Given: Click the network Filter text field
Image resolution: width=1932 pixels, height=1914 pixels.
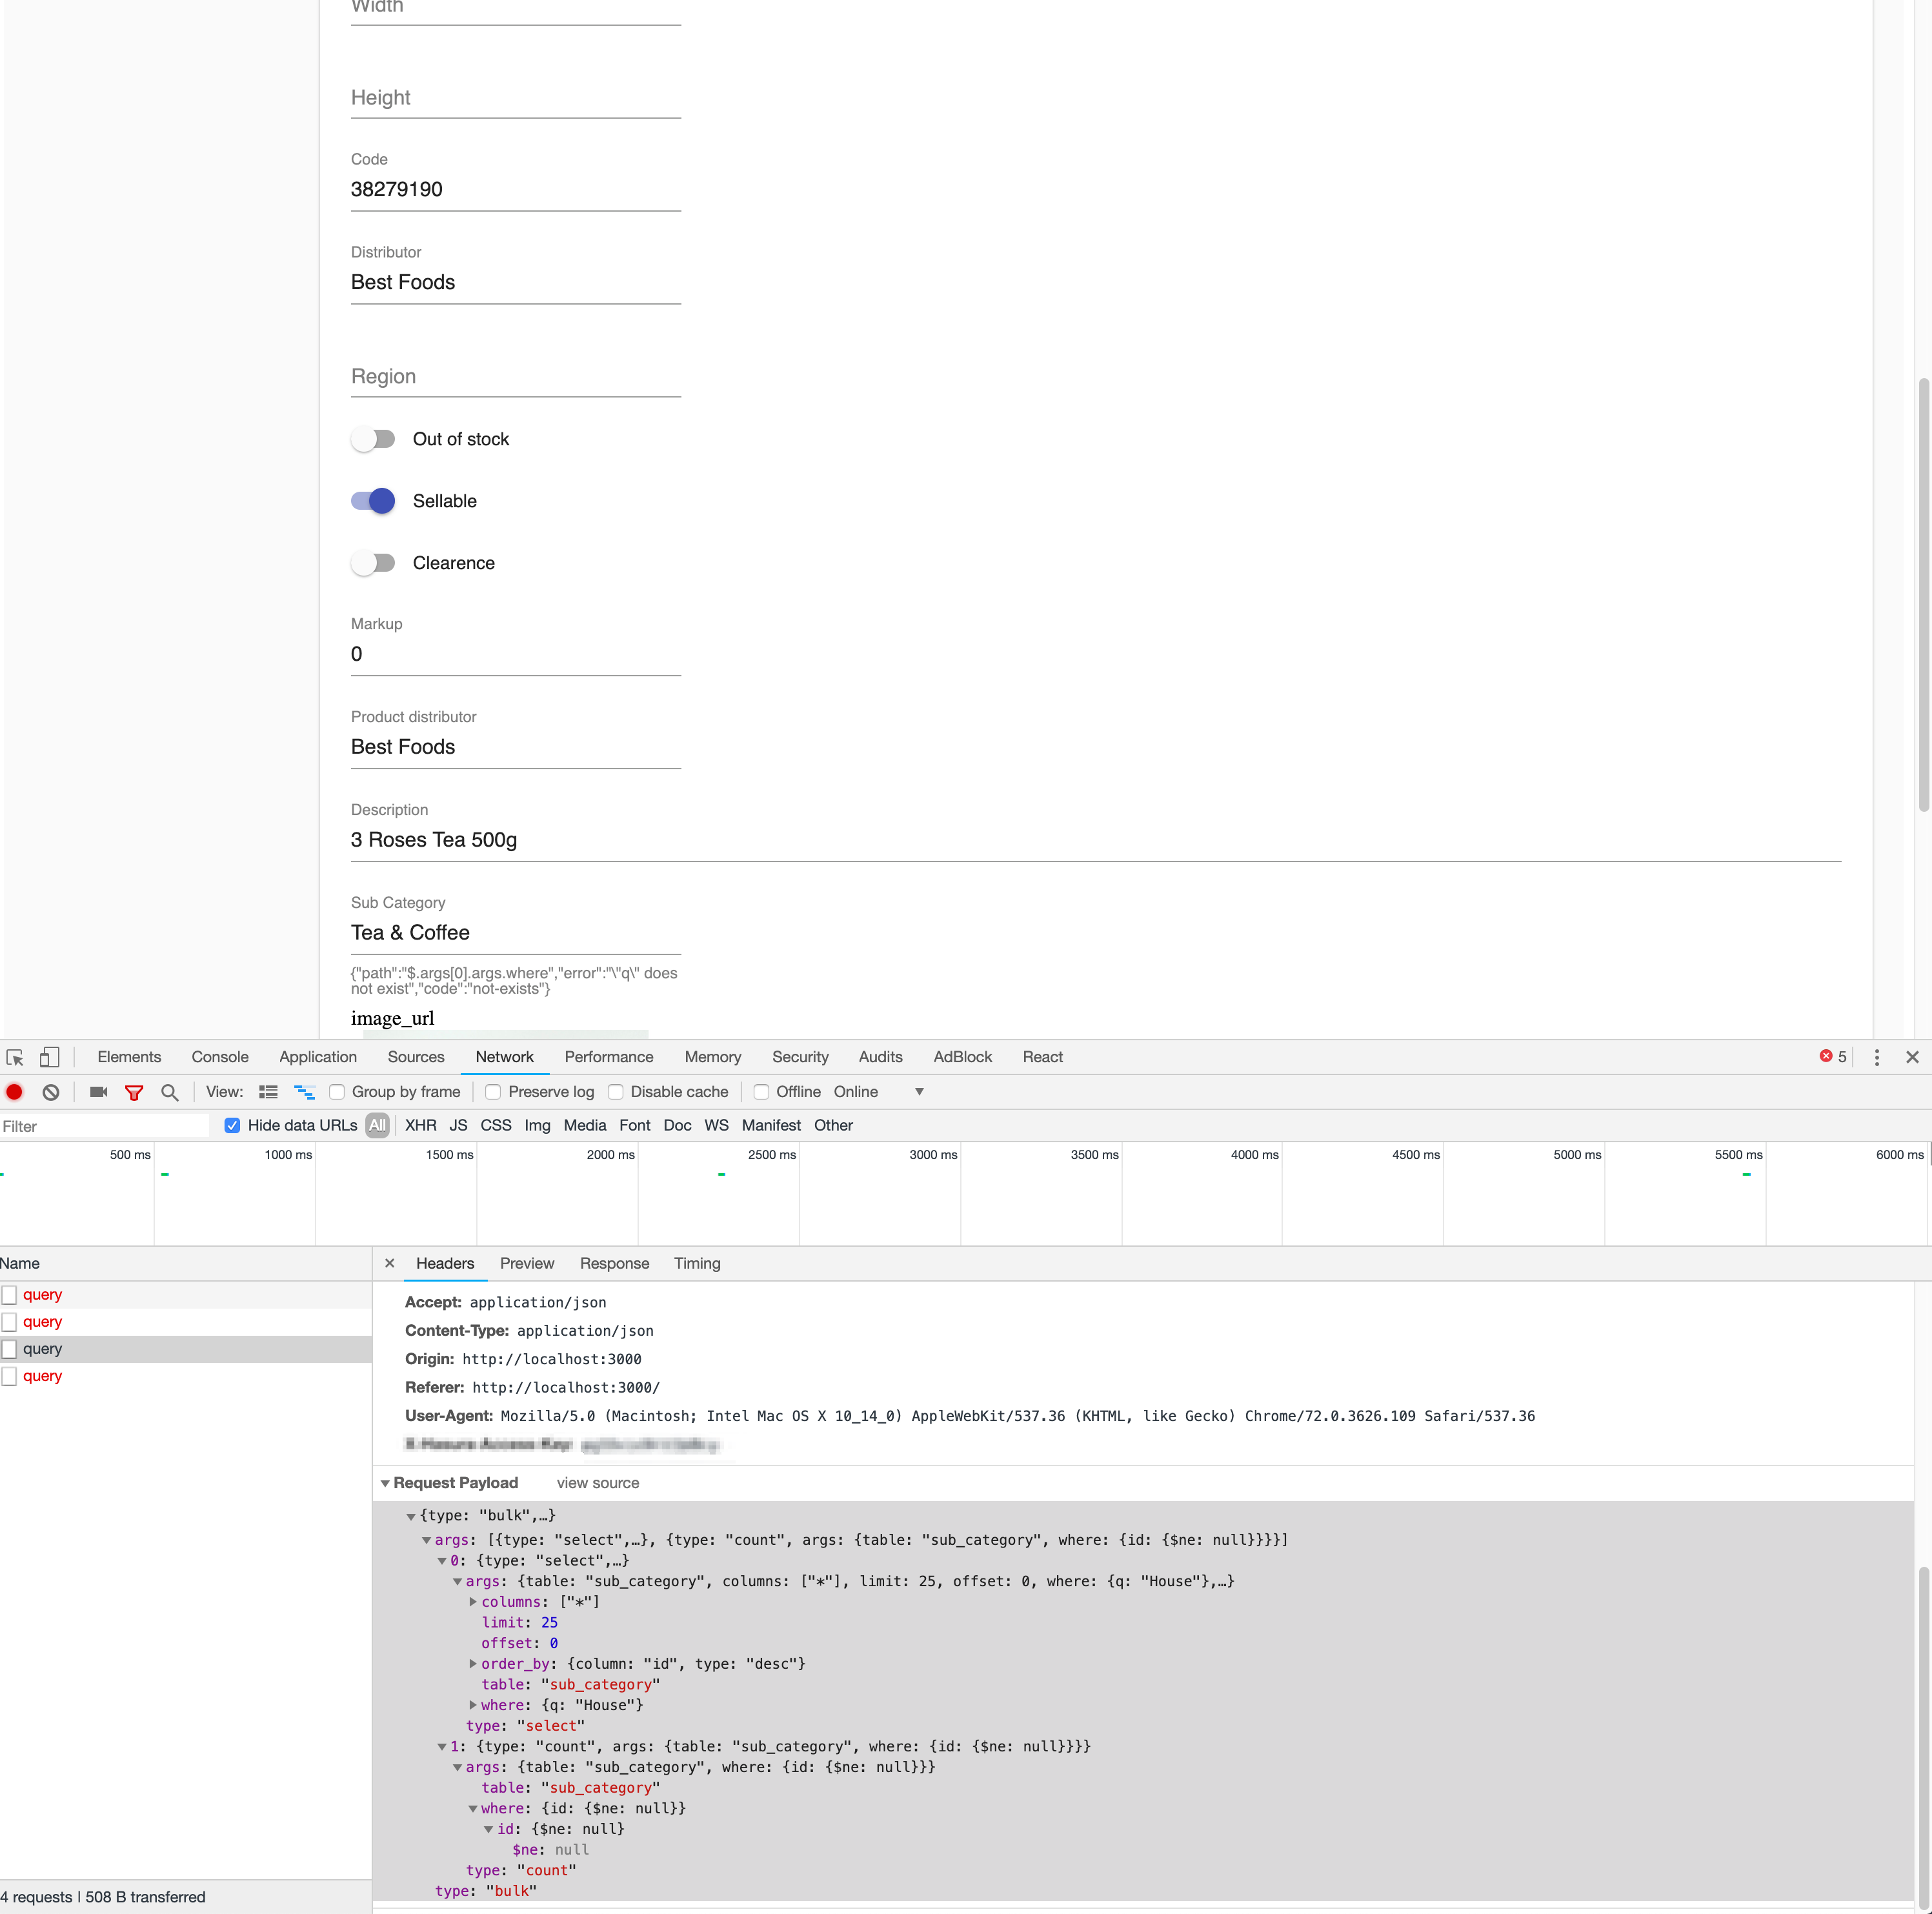Looking at the screenshot, I should coord(105,1126).
